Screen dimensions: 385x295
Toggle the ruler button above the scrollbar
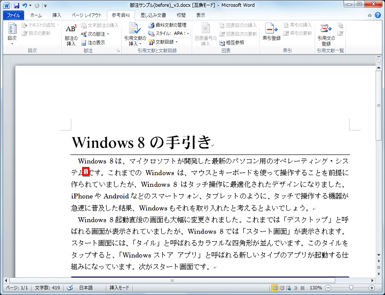pos(378,60)
